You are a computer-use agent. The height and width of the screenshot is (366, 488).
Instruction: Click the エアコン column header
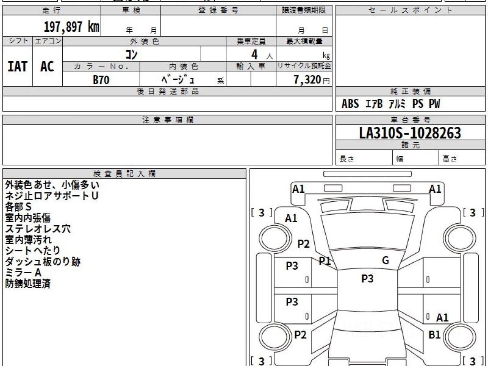(48, 41)
